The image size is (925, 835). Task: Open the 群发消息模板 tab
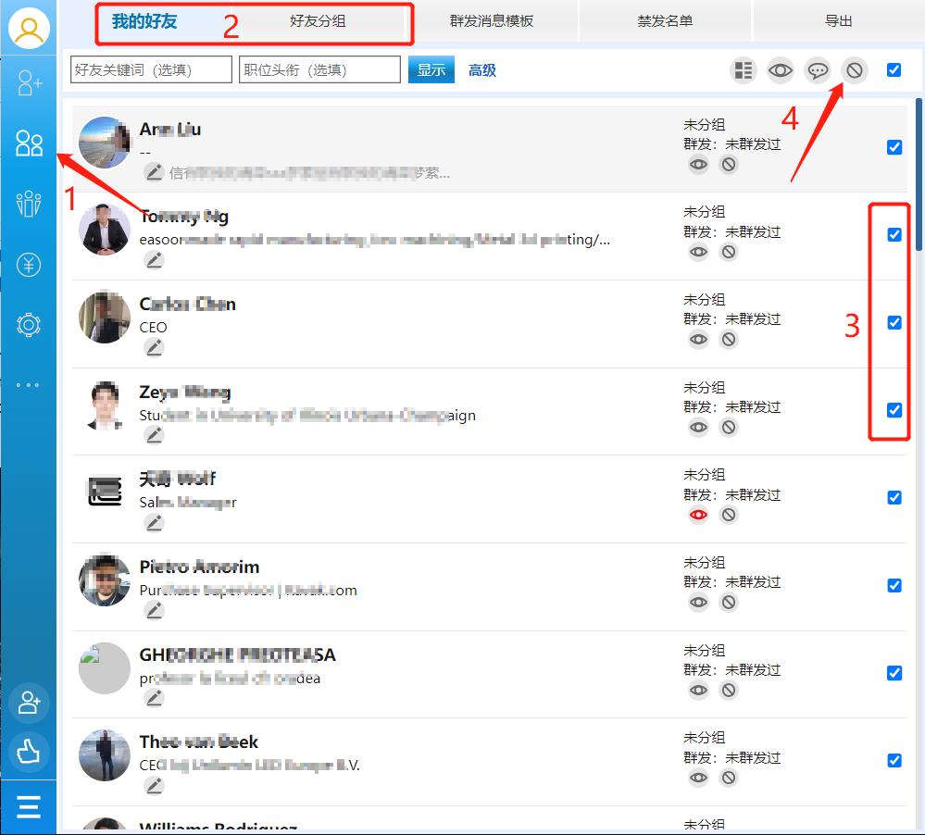click(492, 21)
